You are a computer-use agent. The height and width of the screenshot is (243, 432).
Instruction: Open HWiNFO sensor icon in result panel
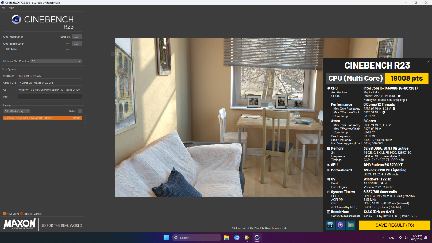pos(330,225)
